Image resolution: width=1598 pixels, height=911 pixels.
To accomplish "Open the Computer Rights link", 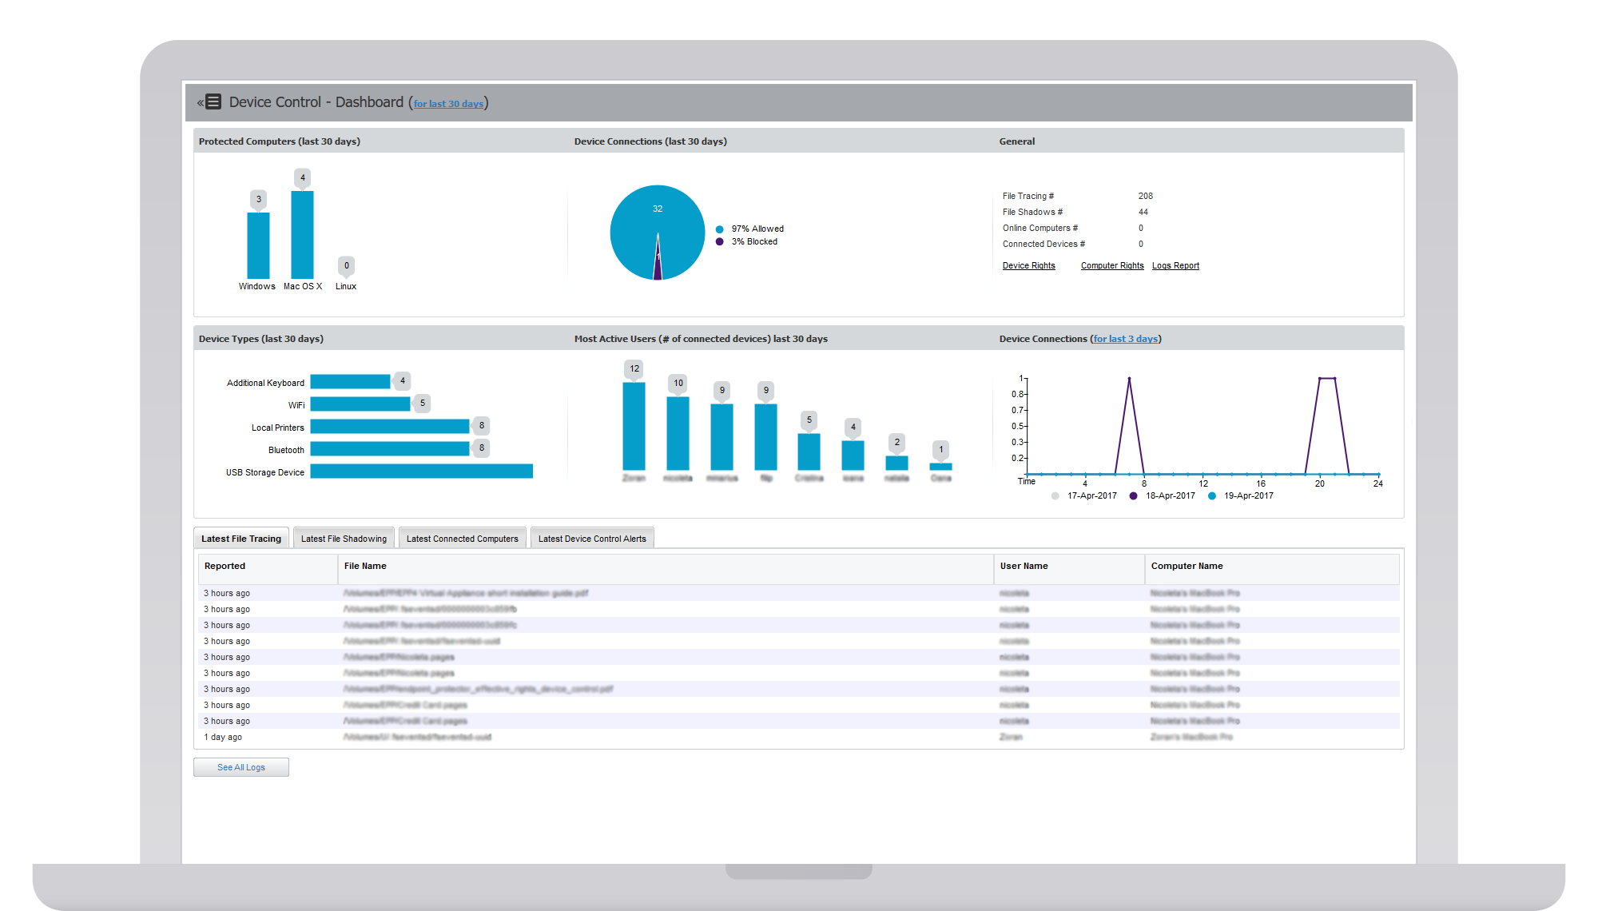I will tap(1112, 265).
